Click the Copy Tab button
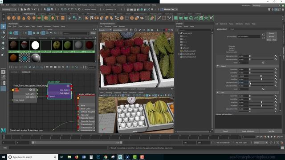 click(x=271, y=131)
